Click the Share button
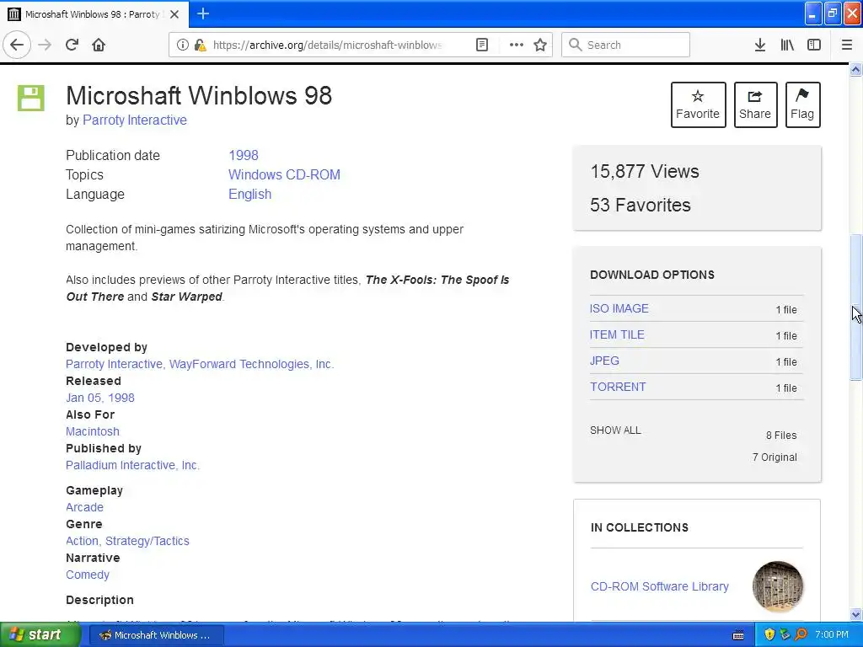This screenshot has width=863, height=647. pyautogui.click(x=755, y=104)
